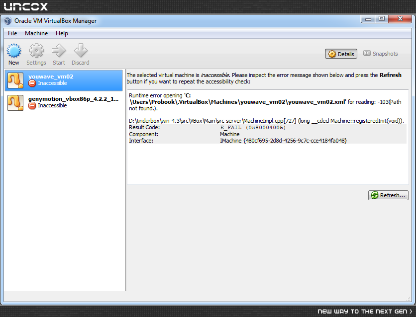Click the youwave_vm02 machine OS icon

pyautogui.click(x=15, y=80)
